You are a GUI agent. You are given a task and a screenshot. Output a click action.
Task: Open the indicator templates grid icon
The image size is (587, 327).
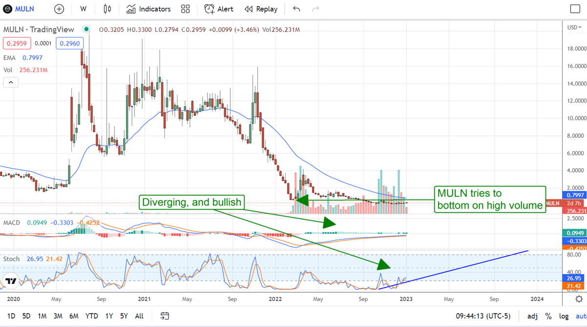[185, 9]
